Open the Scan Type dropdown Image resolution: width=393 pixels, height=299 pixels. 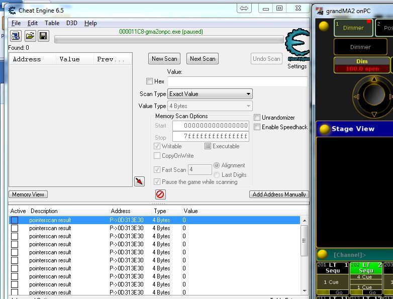click(x=210, y=94)
